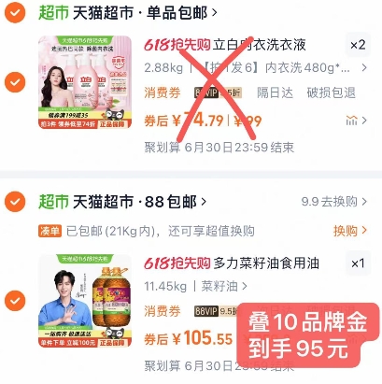
Task: Change the ×2 quantity of 立白洗衣液
Action: (x=358, y=45)
